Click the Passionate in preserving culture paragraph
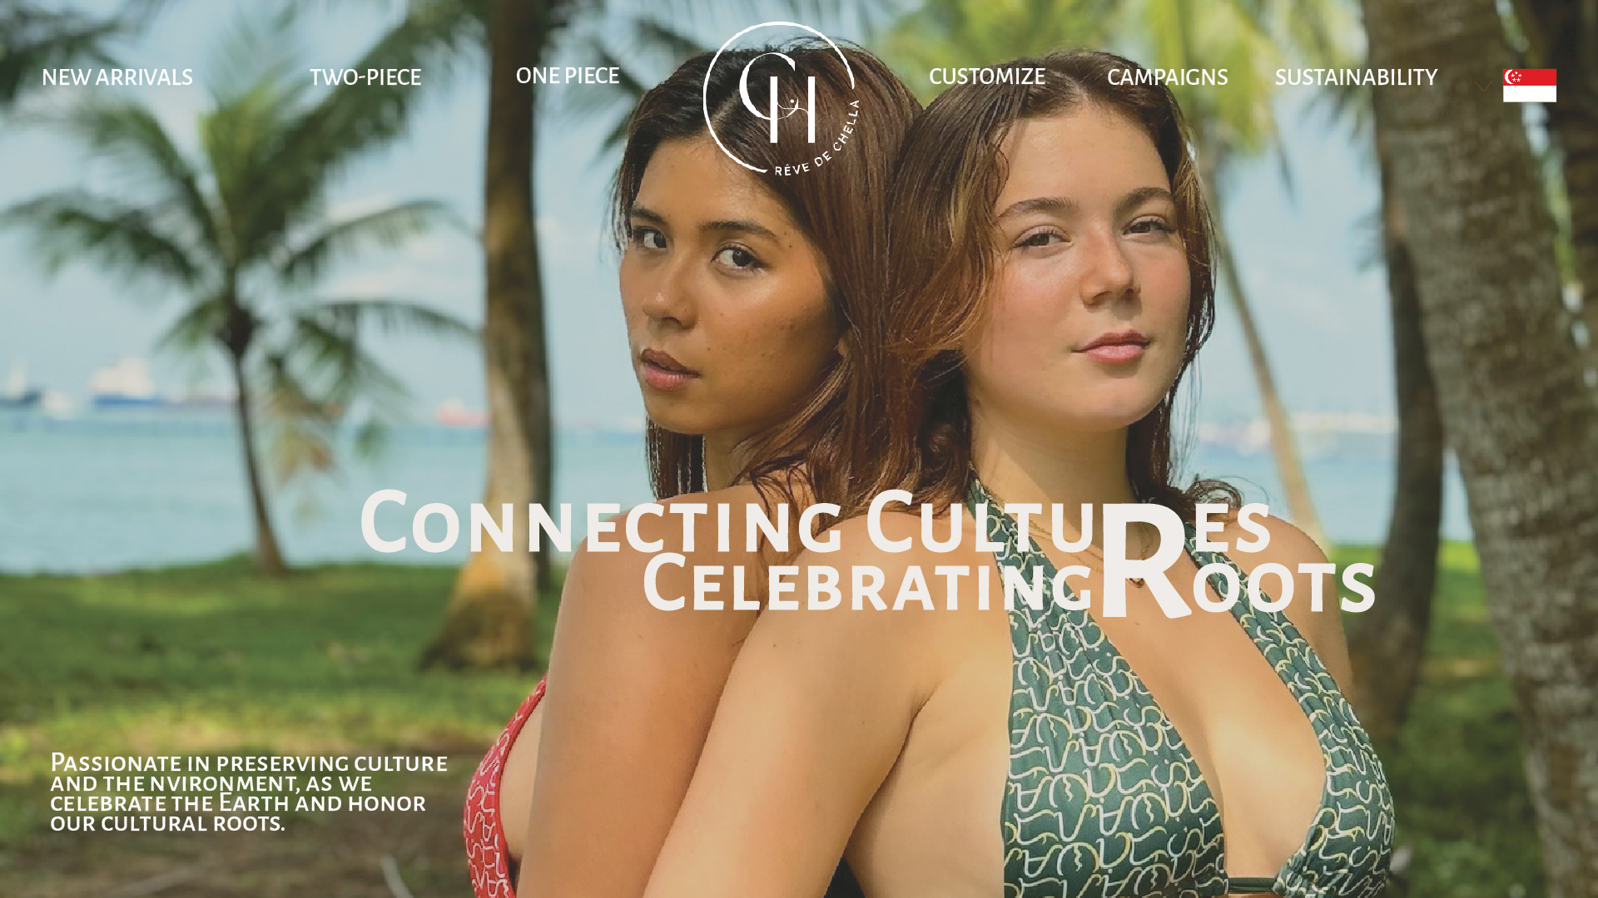 (249, 792)
